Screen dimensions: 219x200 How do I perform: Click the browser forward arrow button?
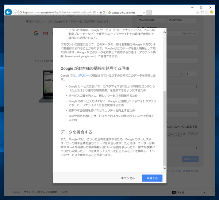coord(15,12)
